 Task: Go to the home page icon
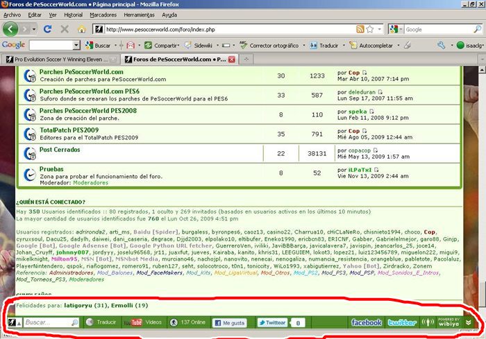point(81,29)
